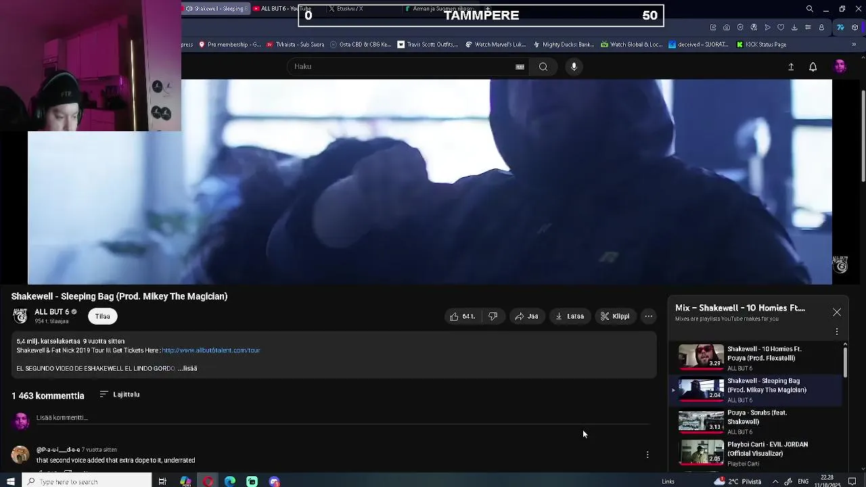Dislike the video with thumbs down
866x487 pixels.
493,316
